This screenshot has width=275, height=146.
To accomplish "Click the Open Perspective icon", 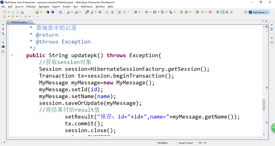I will (x=246, y=12).
